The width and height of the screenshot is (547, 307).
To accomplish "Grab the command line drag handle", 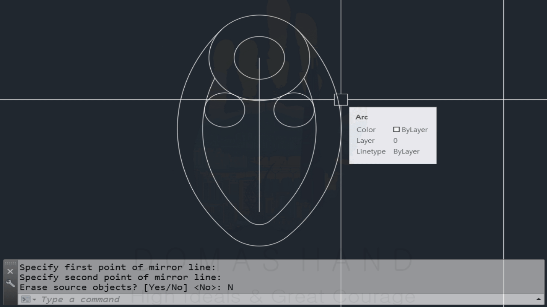I will point(10,263).
